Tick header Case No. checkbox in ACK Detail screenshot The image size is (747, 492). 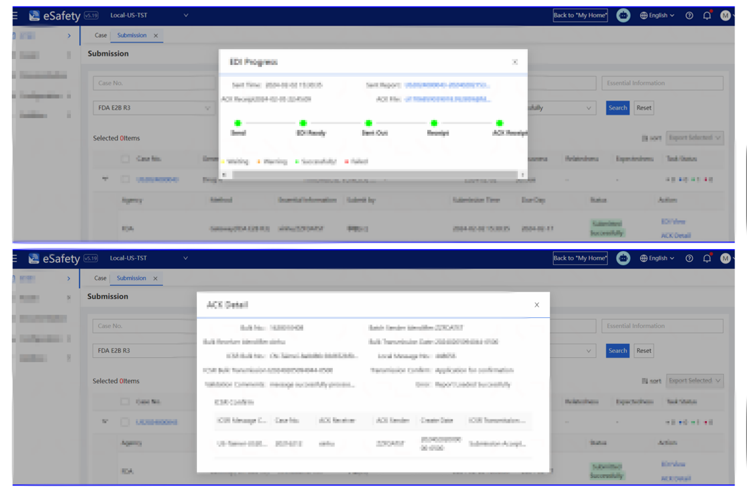(125, 402)
